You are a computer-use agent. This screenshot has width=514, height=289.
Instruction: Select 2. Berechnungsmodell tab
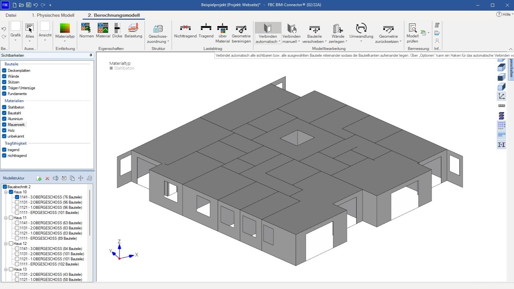[x=114, y=15]
